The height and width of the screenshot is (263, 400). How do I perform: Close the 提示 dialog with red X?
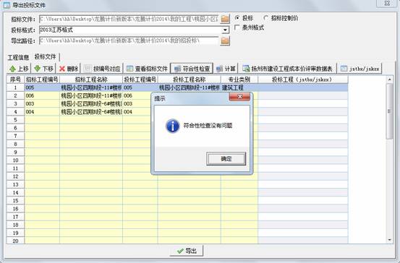tap(239, 97)
